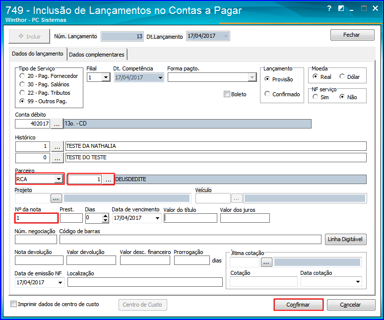Click the Confirmar button
This screenshot has height=320, width=384.
point(298,305)
